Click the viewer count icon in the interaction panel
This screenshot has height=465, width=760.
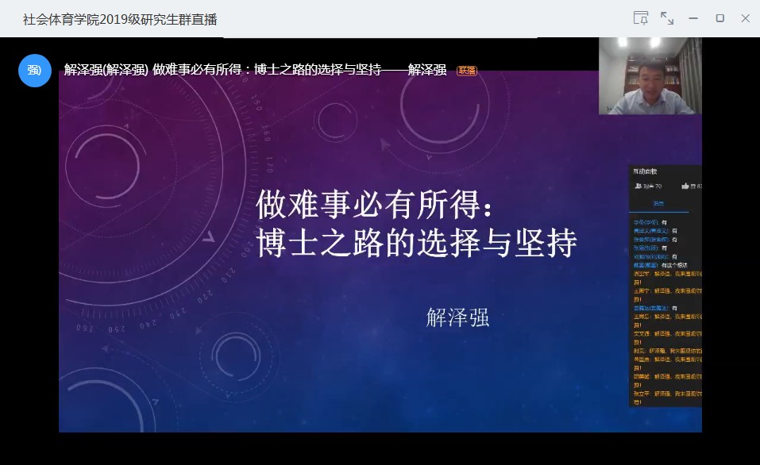pyautogui.click(x=639, y=186)
